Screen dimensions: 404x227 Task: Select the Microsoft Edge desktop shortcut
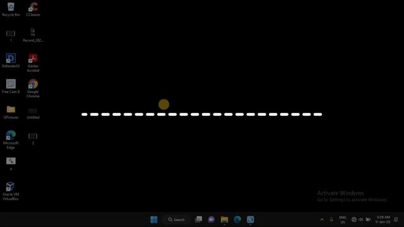[x=11, y=140]
